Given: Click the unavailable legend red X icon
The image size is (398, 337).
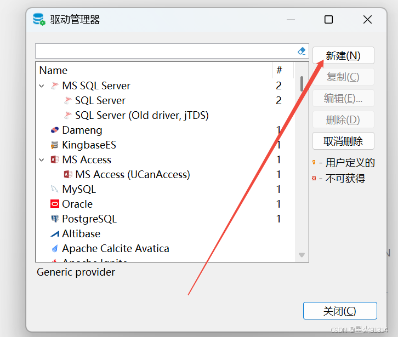Looking at the screenshot, I should (x=314, y=179).
